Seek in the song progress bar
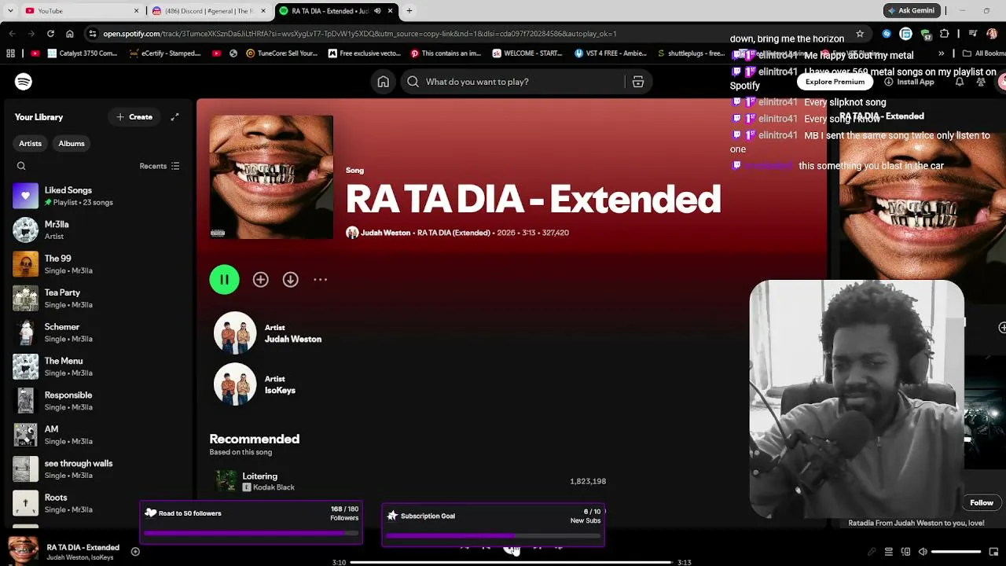 coord(511,562)
